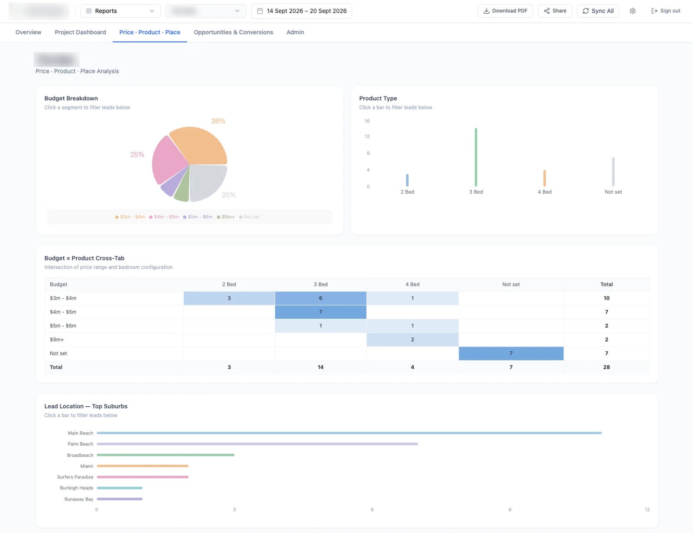
Task: Open the blurred project selector dropdown
Action: coord(206,11)
